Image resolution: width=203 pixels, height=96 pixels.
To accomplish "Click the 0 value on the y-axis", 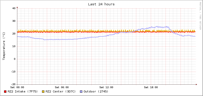I will click(x=15, y=59).
